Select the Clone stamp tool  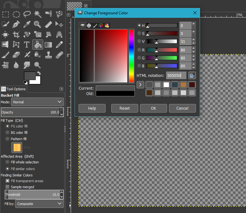(x=48, y=55)
